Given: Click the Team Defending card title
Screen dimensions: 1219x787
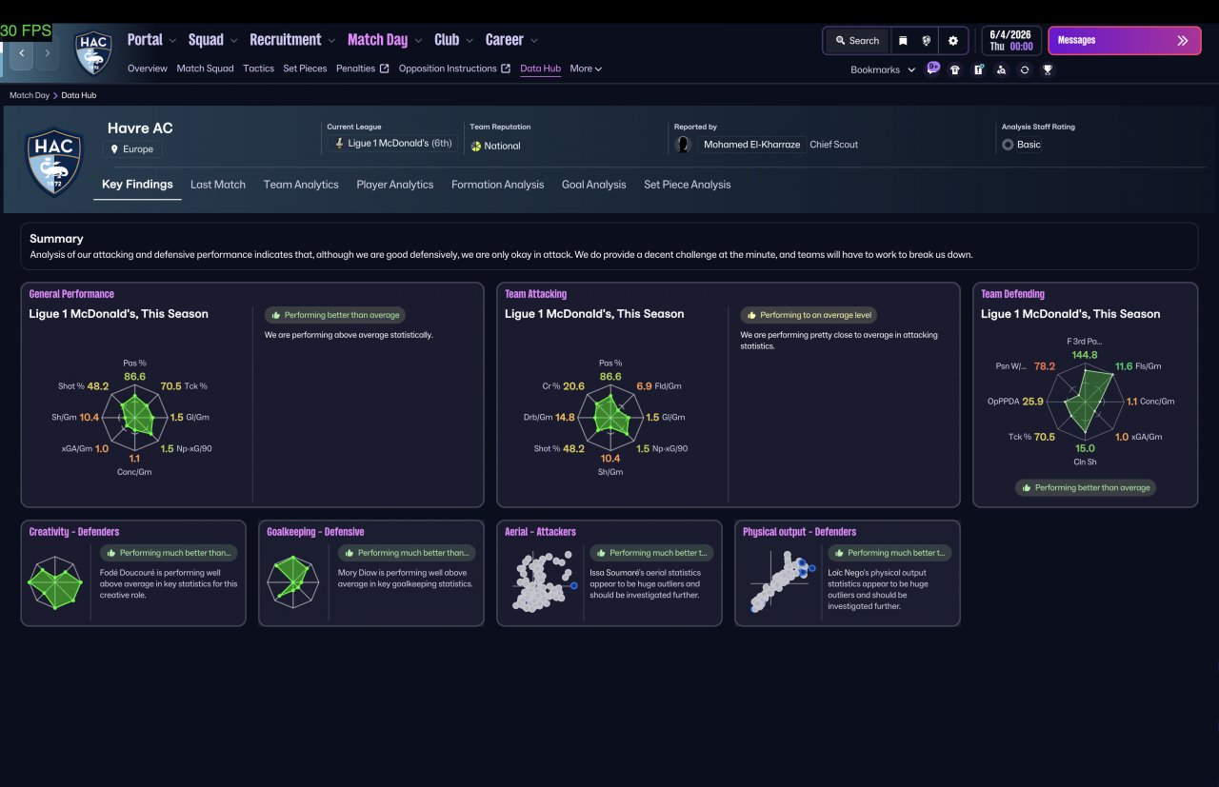Looking at the screenshot, I should 1013,294.
